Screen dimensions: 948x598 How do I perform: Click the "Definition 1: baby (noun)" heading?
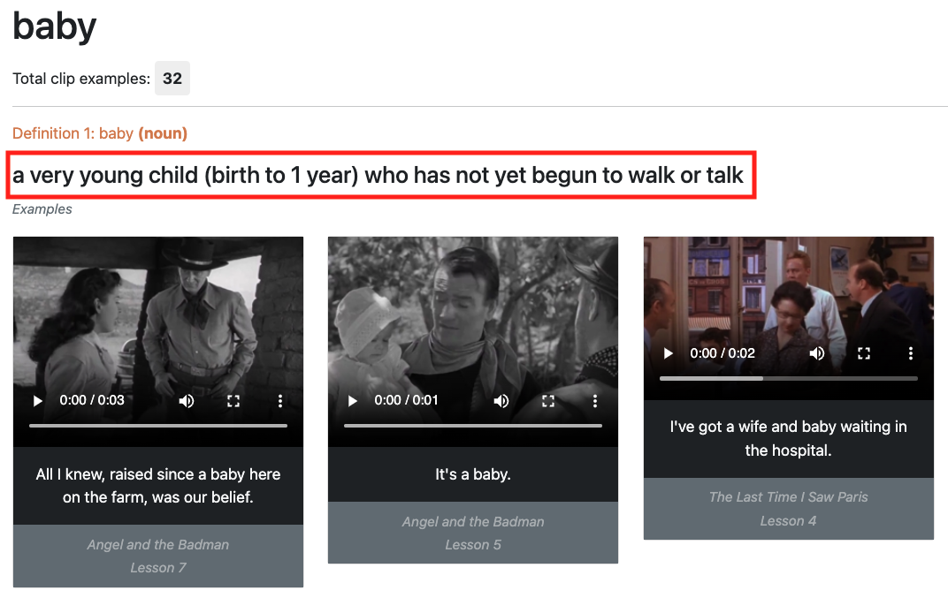(x=100, y=132)
